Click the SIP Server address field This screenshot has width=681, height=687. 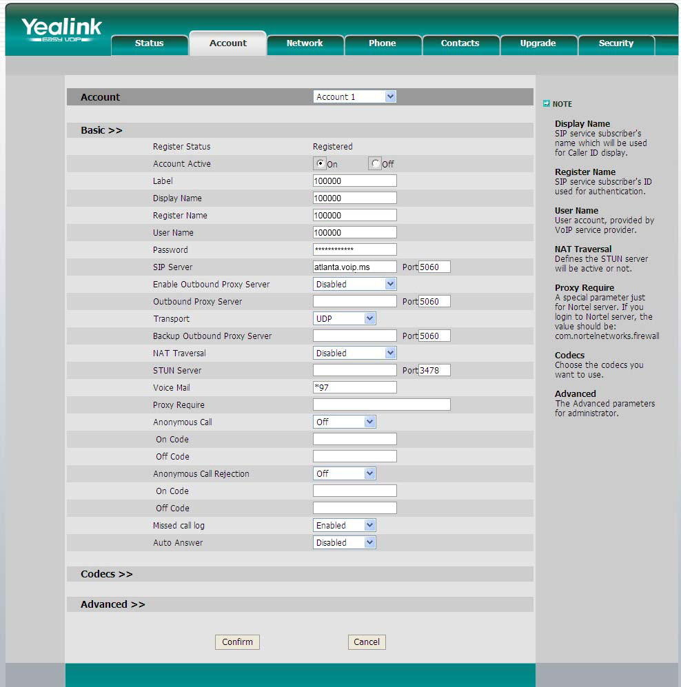(x=354, y=267)
